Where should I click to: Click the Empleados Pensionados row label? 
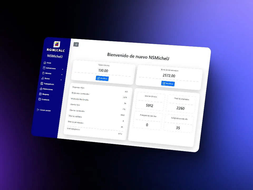[x=80, y=99]
